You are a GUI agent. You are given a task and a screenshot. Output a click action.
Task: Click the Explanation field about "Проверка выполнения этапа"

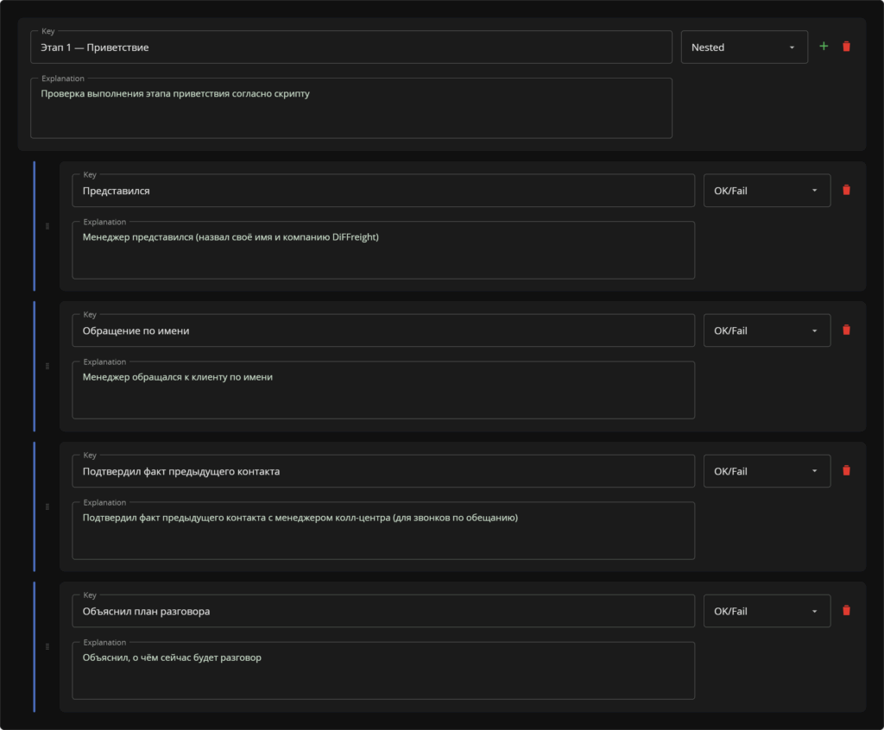(x=351, y=108)
